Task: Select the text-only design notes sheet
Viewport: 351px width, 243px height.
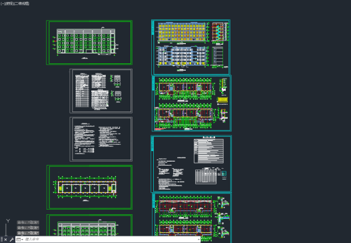Action: [x=101, y=139]
